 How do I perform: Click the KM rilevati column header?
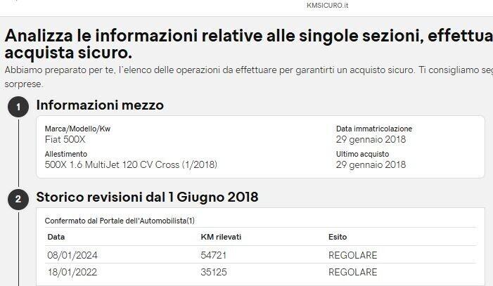[x=222, y=237]
